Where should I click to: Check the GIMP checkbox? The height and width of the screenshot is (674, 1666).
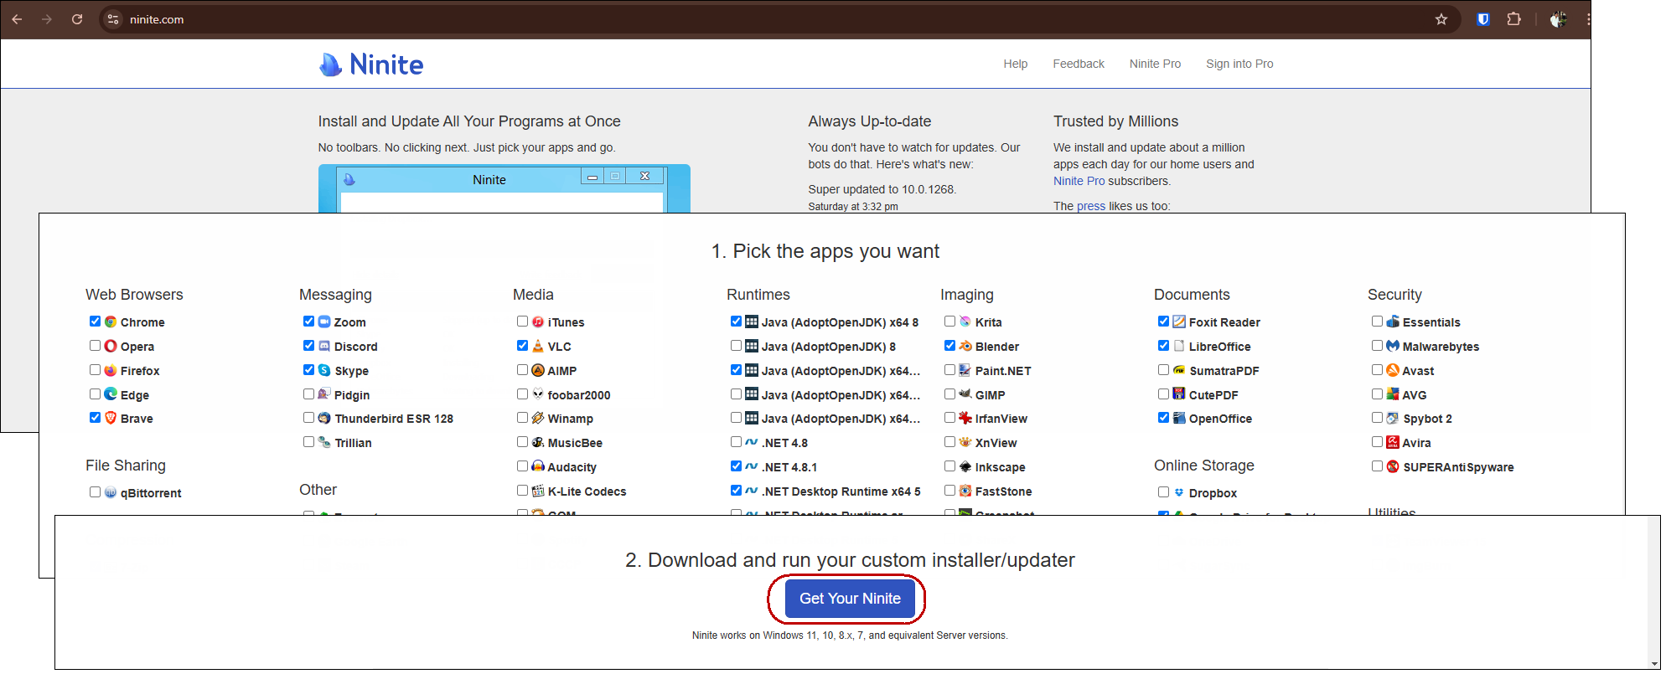pyautogui.click(x=949, y=394)
